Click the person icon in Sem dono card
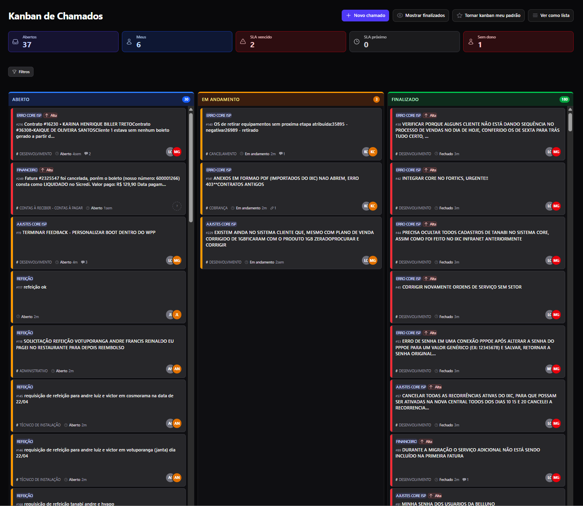 (x=470, y=42)
